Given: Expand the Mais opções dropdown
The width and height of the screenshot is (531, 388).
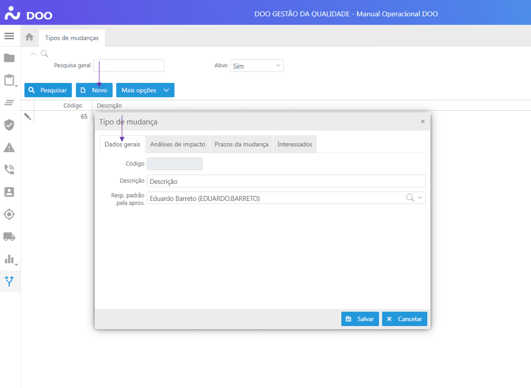Looking at the screenshot, I should (145, 90).
